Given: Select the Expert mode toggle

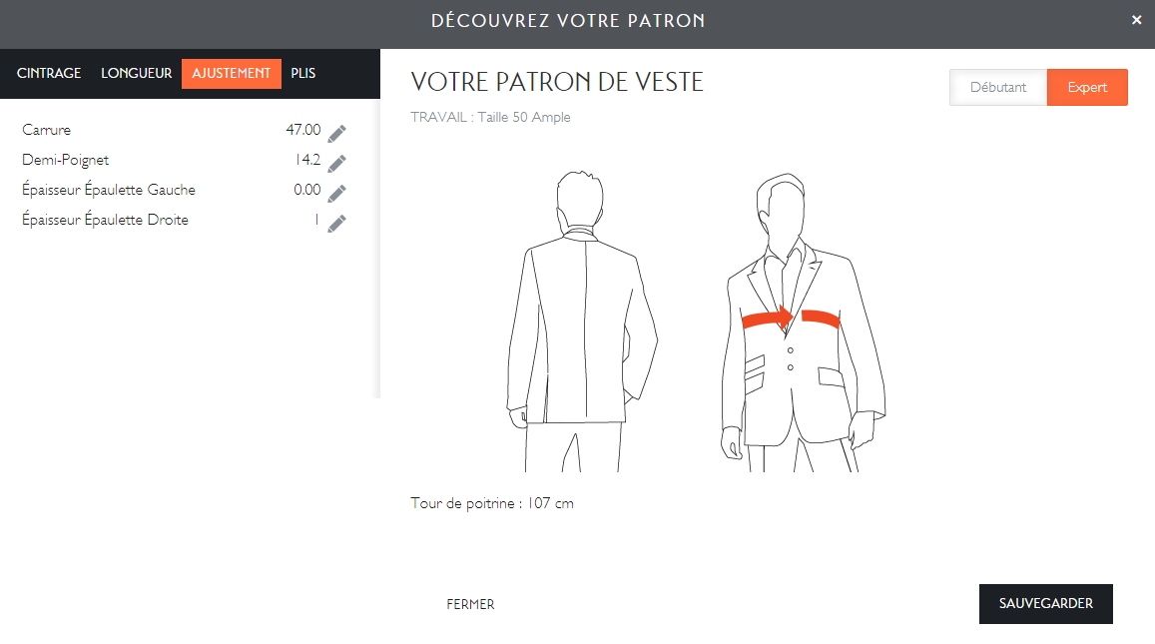Looking at the screenshot, I should (1087, 88).
